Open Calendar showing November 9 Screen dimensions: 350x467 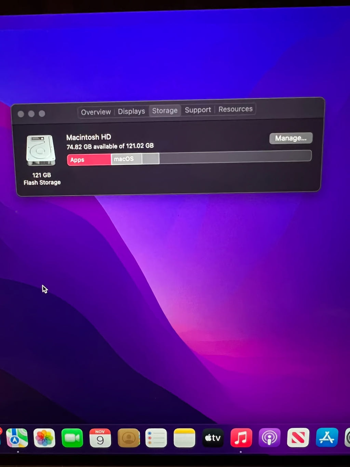(x=100, y=438)
